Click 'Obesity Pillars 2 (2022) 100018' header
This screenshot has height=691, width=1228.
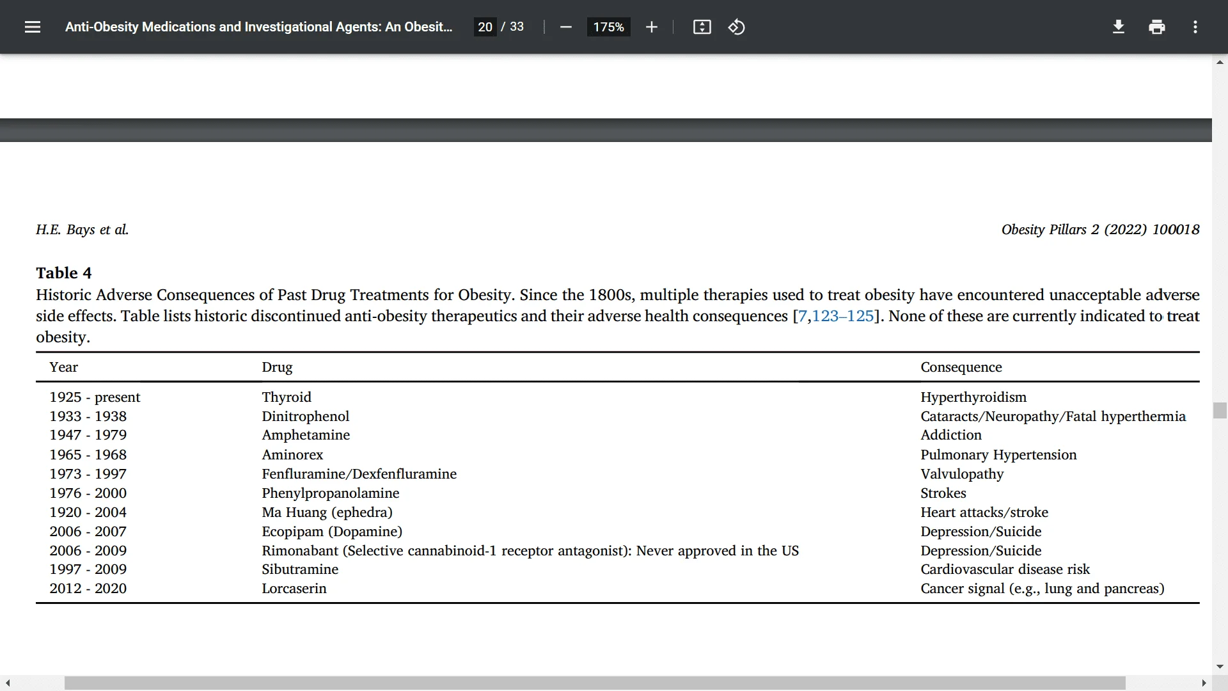click(x=1100, y=230)
